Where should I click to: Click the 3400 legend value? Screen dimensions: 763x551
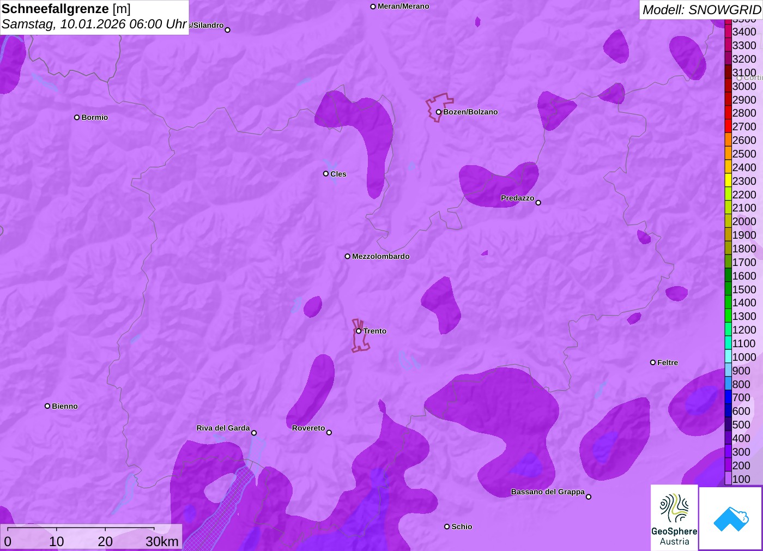[744, 32]
